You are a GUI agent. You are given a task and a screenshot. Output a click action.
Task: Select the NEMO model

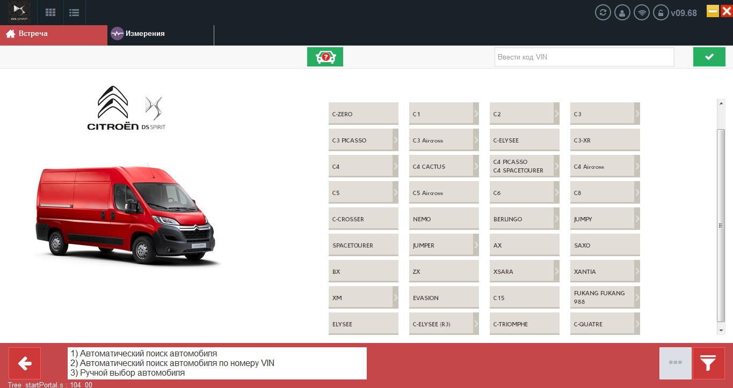click(444, 219)
